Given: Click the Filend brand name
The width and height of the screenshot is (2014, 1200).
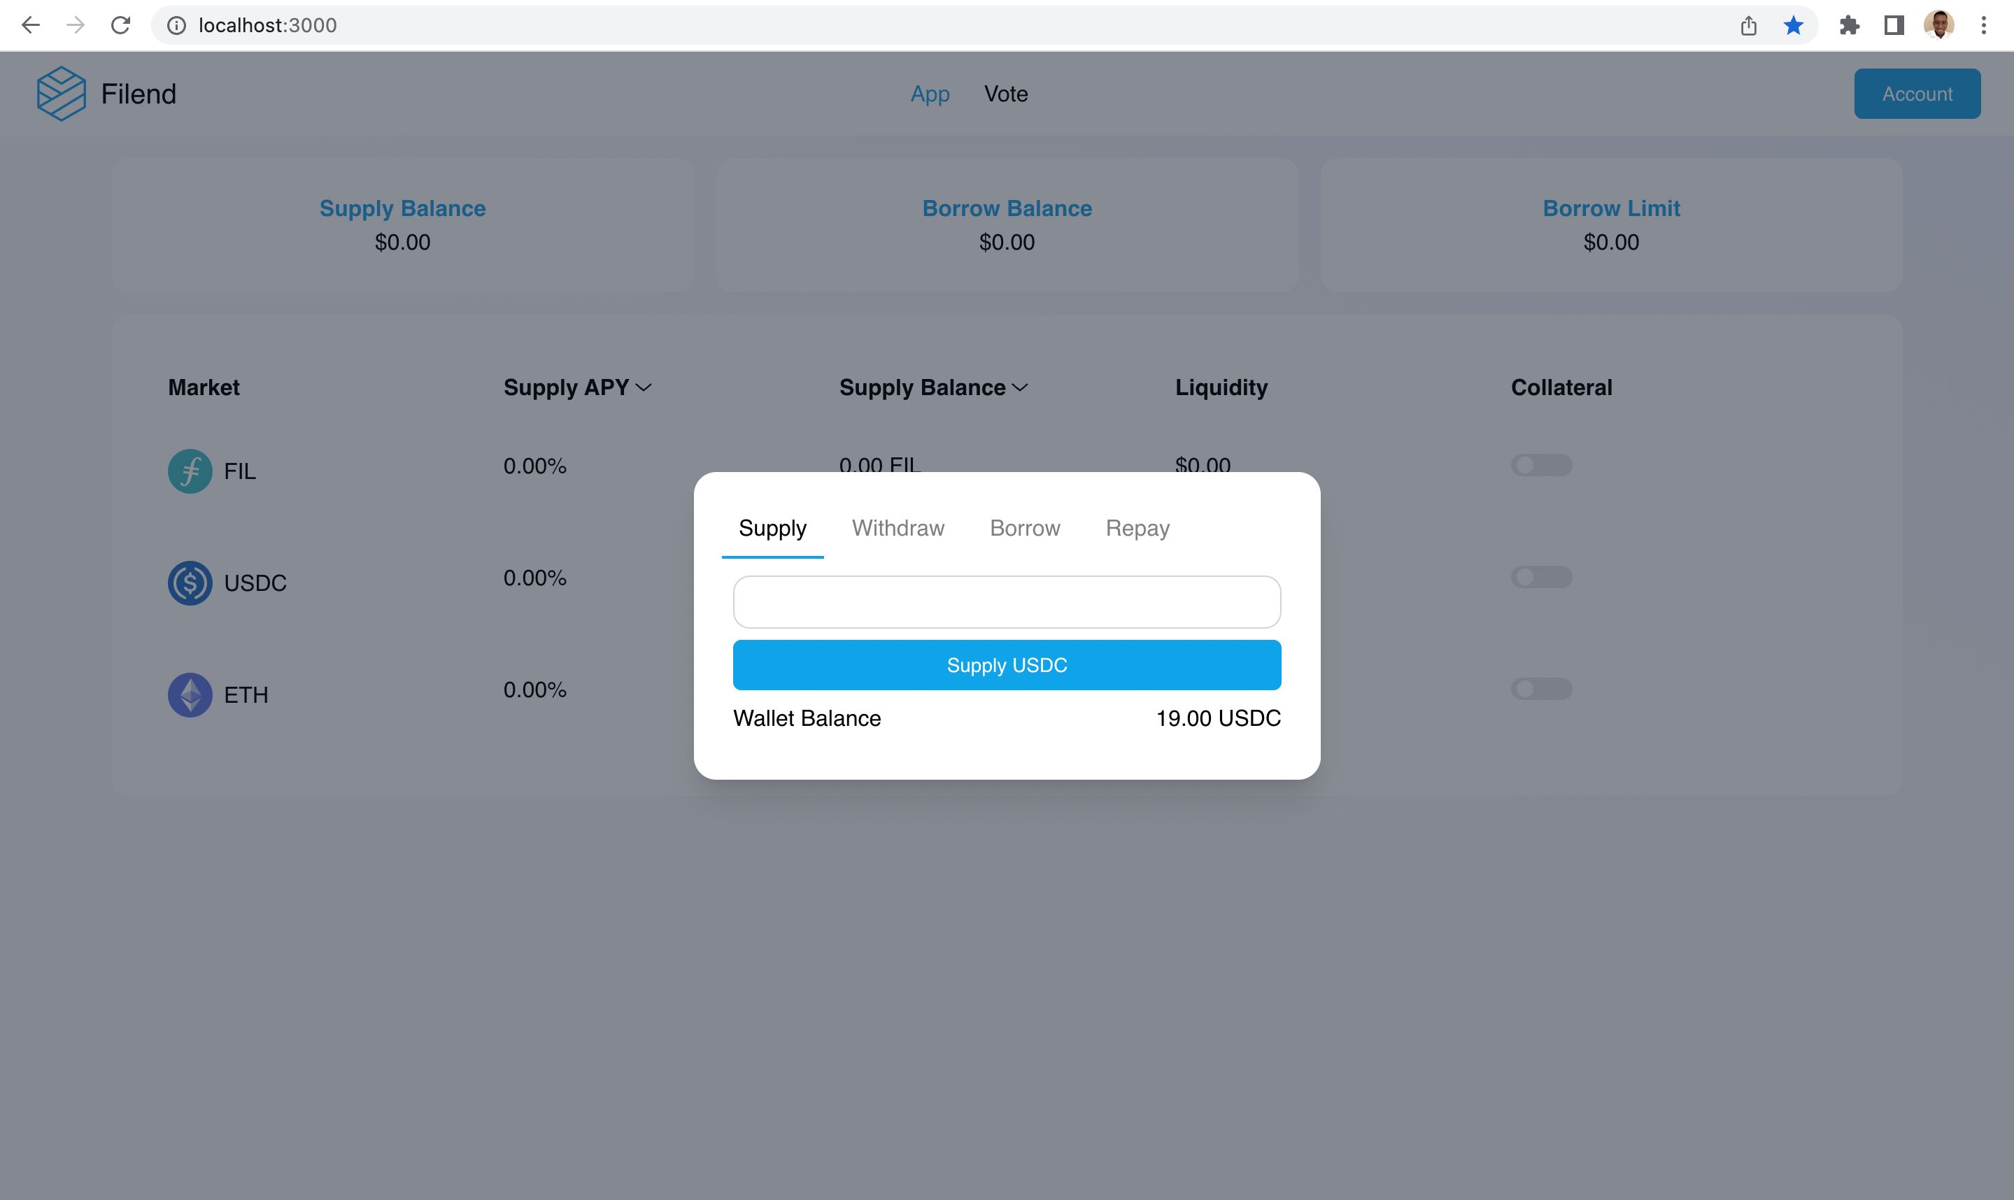Looking at the screenshot, I should click(x=139, y=94).
